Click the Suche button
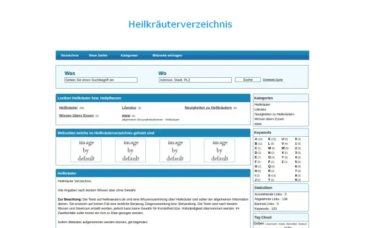Image resolution: width=365 pixels, height=228 pixels. pos(248,80)
